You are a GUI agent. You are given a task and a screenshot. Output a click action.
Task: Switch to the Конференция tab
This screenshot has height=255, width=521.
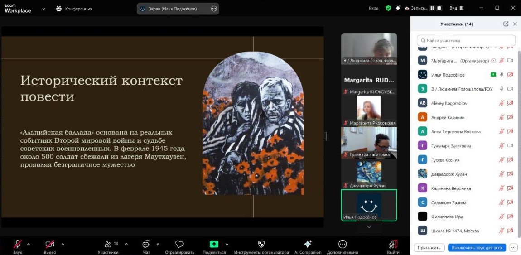[x=74, y=9]
